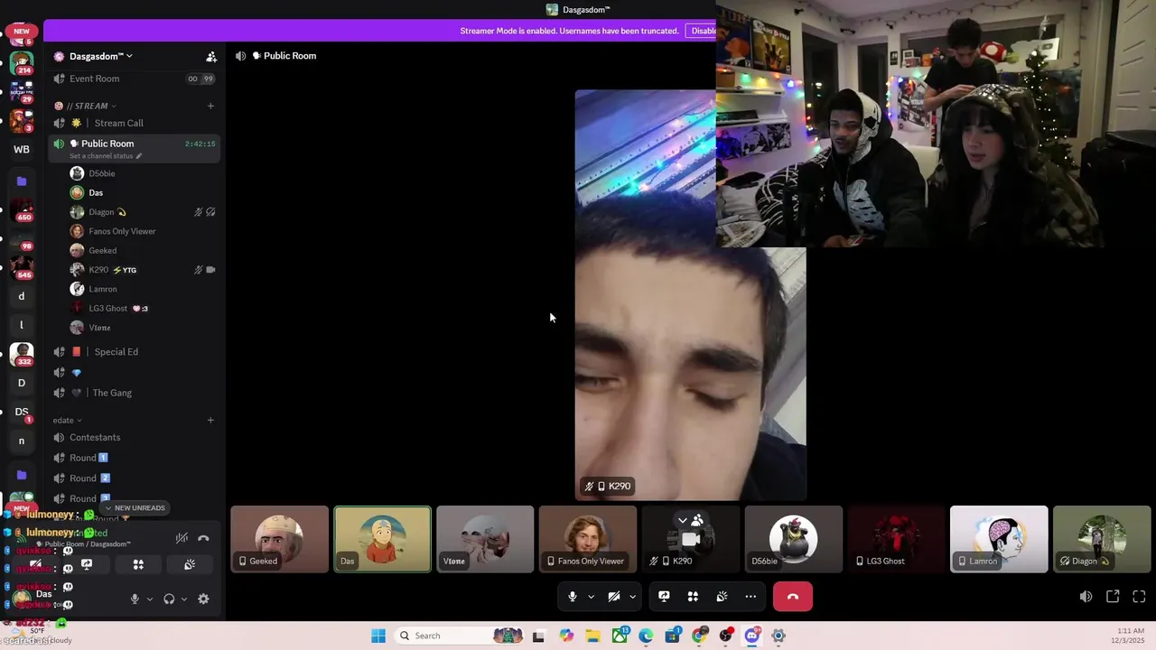
Task: Open camera options arrow in call bar
Action: 632,597
